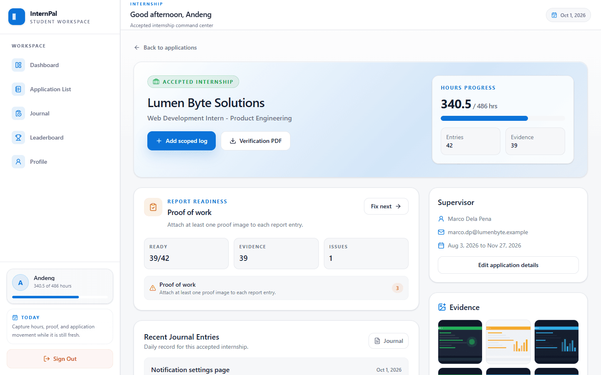Click the Andeng avatar circle

coord(20,282)
